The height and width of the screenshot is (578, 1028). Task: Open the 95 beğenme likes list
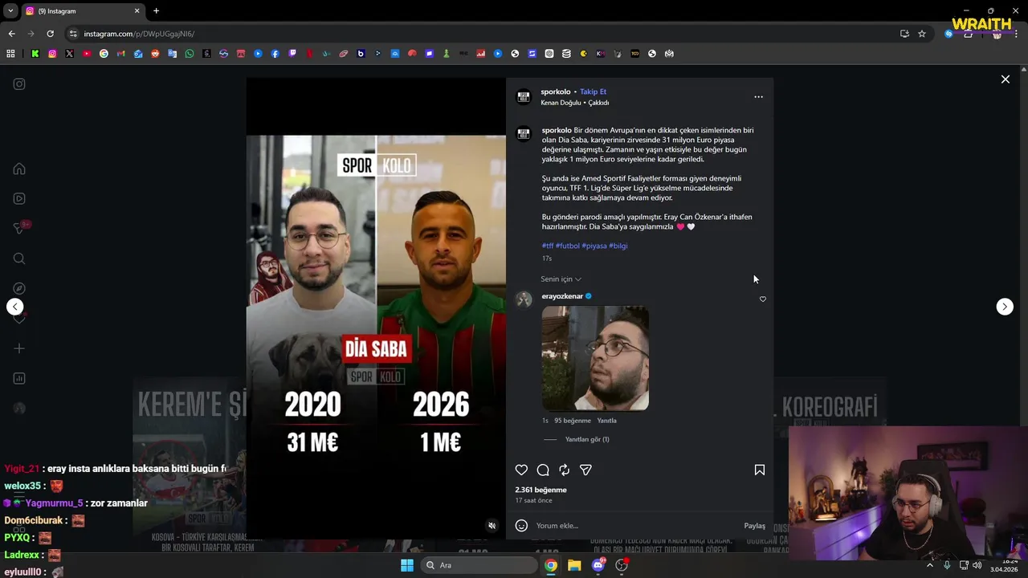(x=572, y=421)
